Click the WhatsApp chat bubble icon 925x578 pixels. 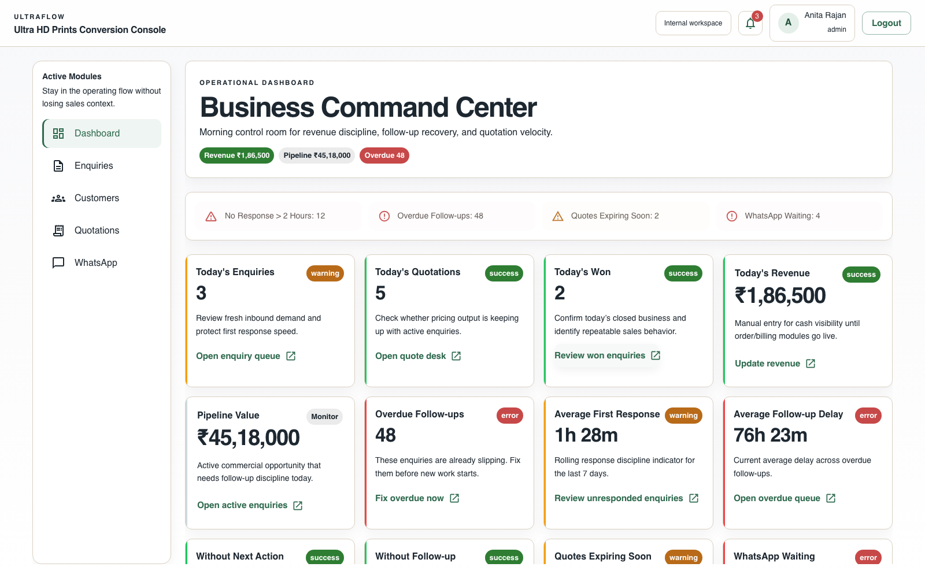pos(58,263)
